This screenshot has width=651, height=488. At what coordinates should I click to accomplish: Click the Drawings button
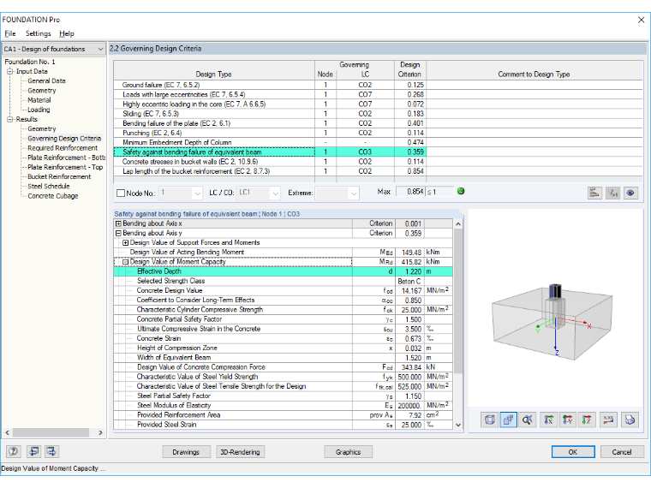point(186,452)
